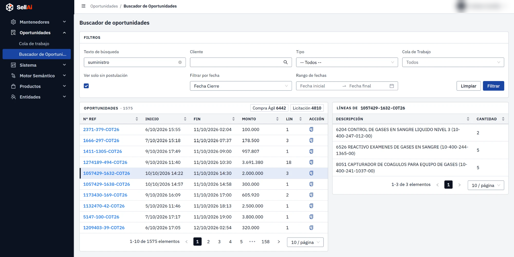Click copy action icon for 1173430-169-COT26

pyautogui.click(x=311, y=195)
